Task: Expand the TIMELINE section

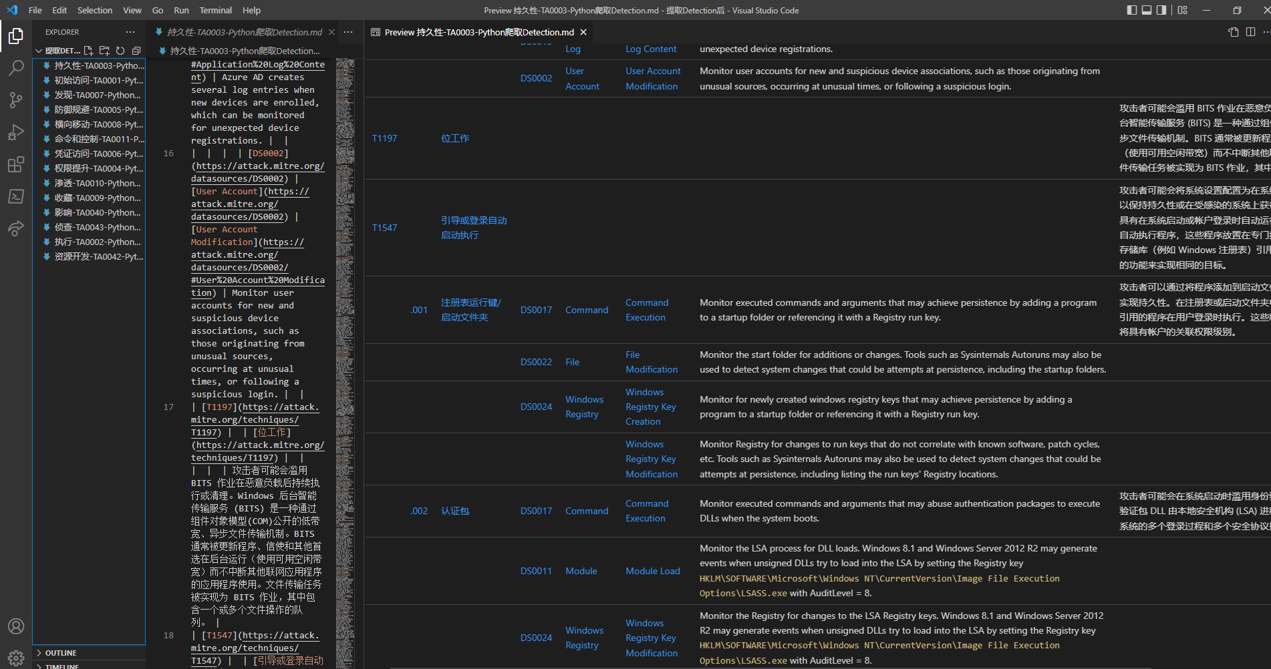Action: [x=89, y=666]
